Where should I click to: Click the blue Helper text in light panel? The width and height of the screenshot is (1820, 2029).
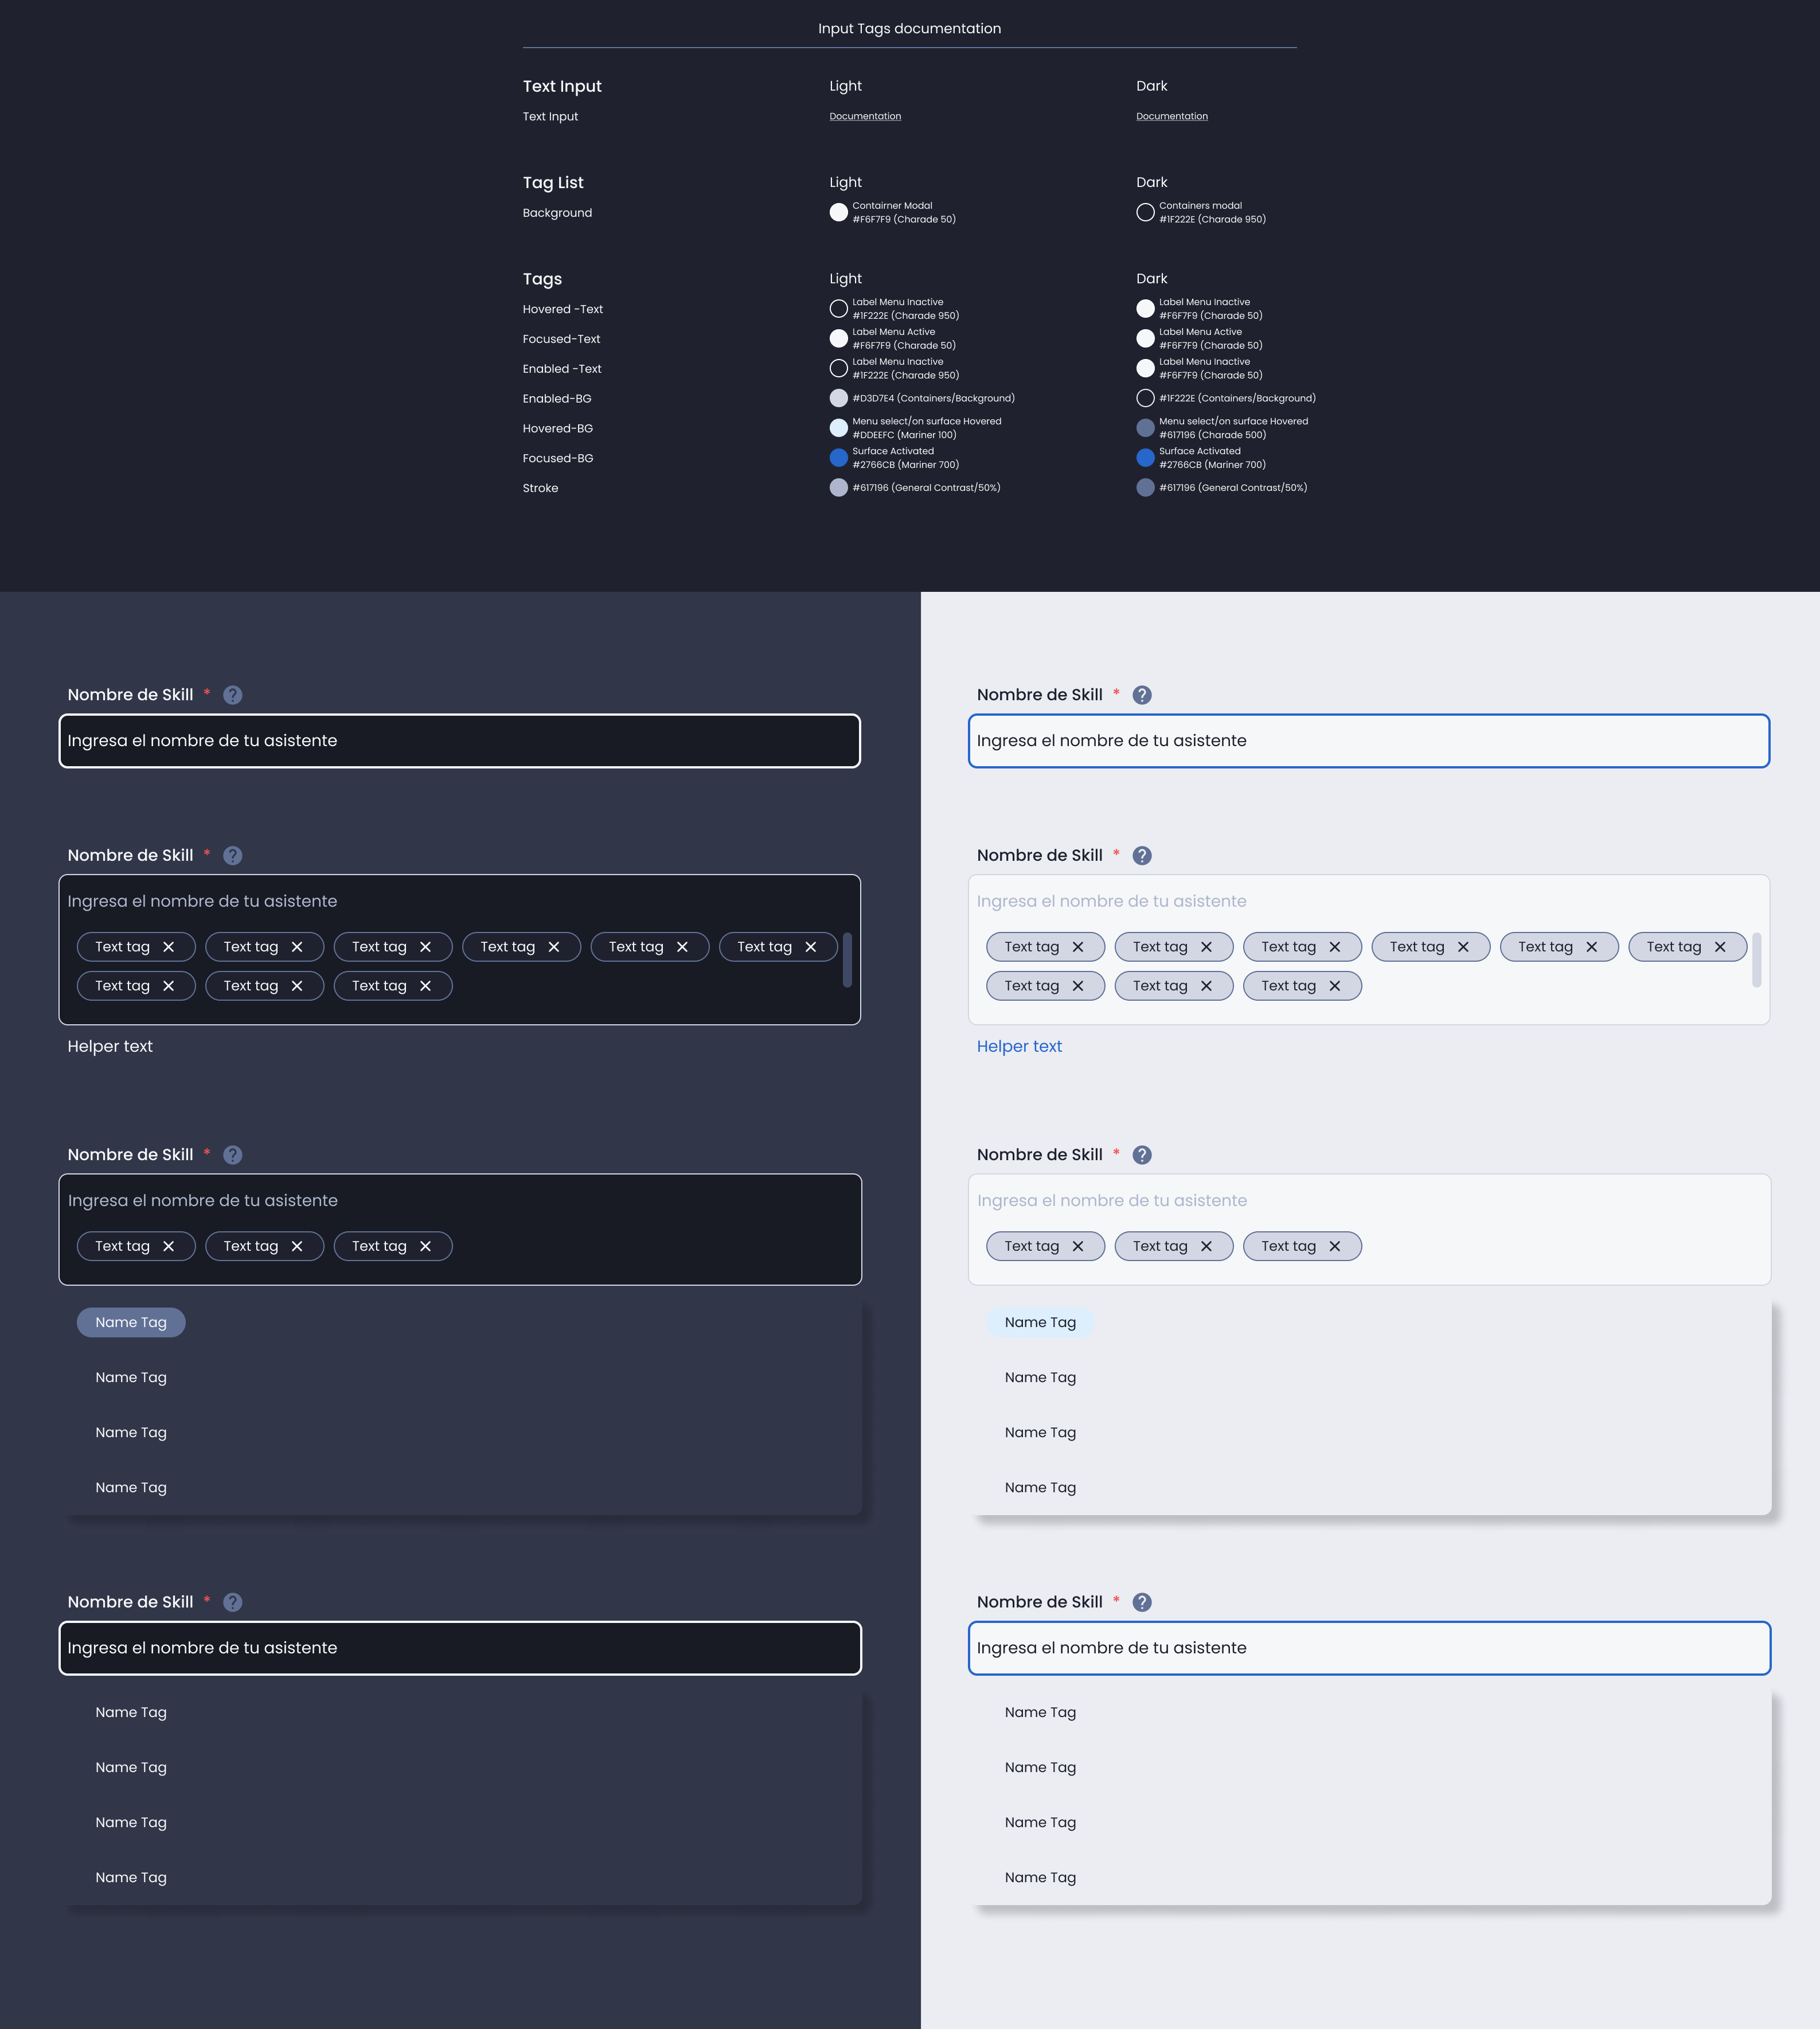pyautogui.click(x=1019, y=1046)
